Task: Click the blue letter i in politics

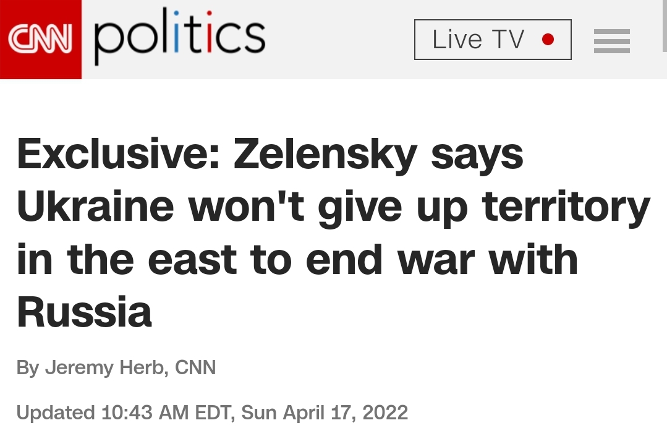Action: [x=177, y=32]
